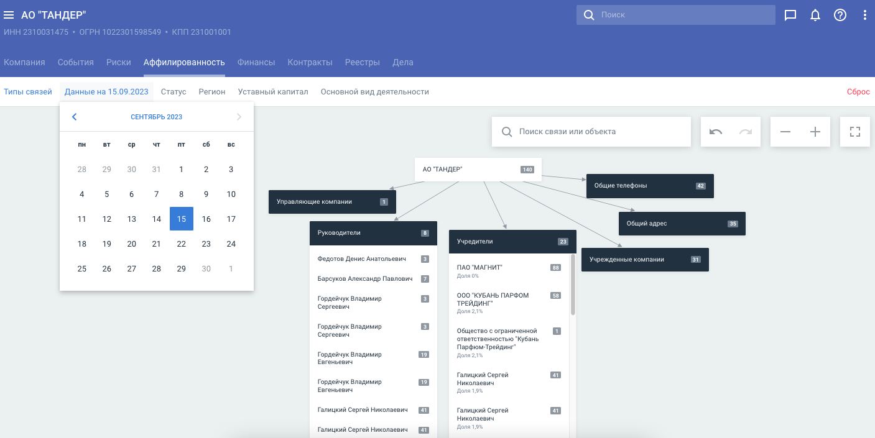The width and height of the screenshot is (875, 438).
Task: Switch to the Риски tab
Action: (x=119, y=62)
